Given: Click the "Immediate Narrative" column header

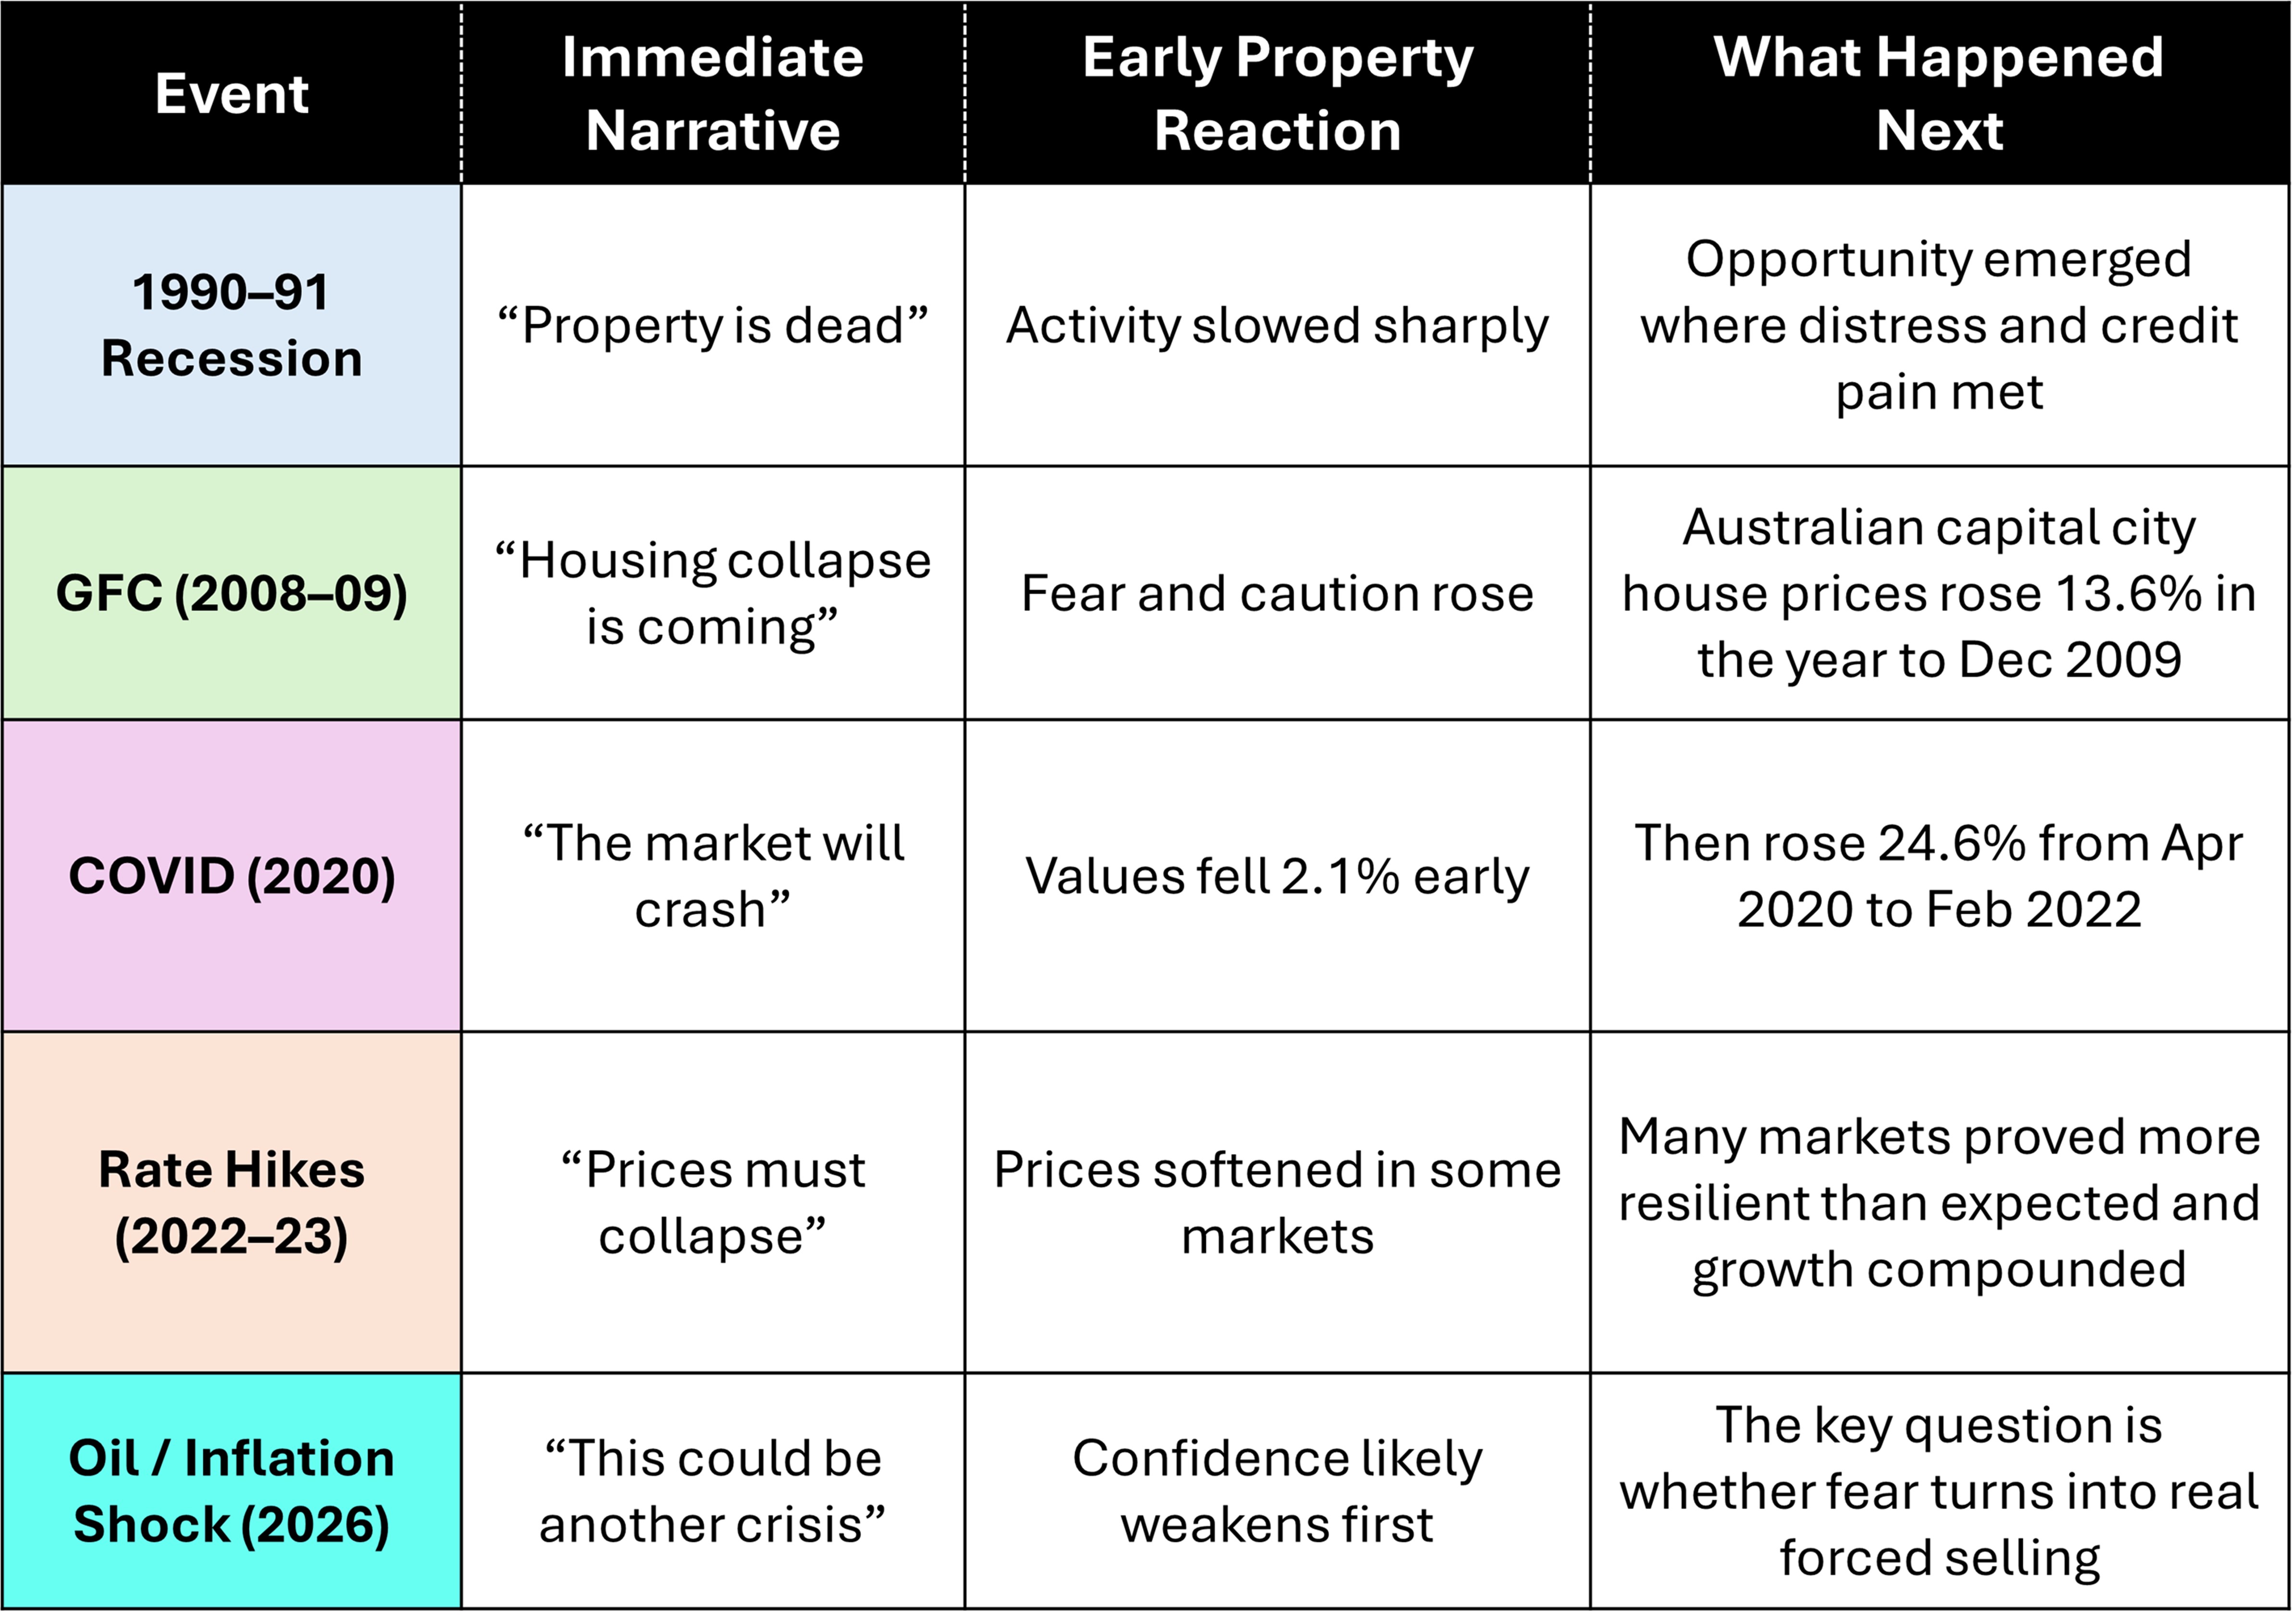Looking at the screenshot, I should (712, 94).
